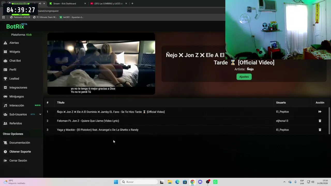This screenshot has width=331, height=186.
Task: Click the BotRix logo
Action: (17, 26)
